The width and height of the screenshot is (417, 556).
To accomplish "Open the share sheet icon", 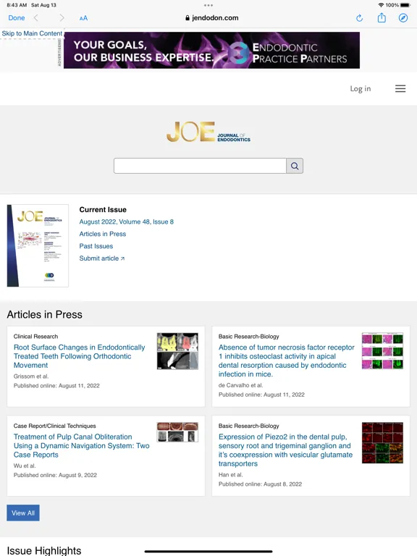I will (382, 17).
